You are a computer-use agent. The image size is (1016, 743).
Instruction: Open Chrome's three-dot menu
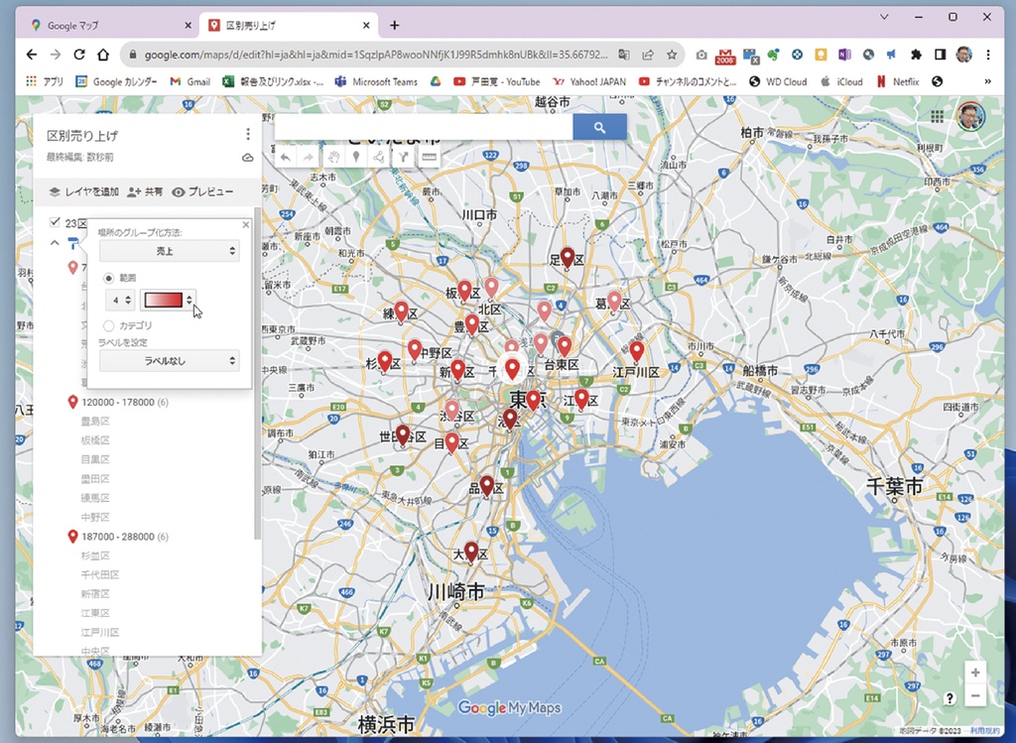(988, 56)
